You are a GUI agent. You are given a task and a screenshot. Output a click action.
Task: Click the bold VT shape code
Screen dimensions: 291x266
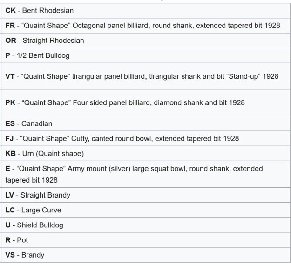coord(10,76)
